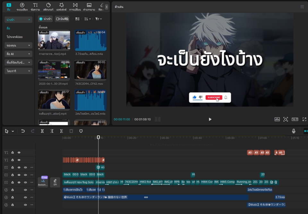
Task: Open select tool mode dropdown arrow
Action: tap(13, 131)
